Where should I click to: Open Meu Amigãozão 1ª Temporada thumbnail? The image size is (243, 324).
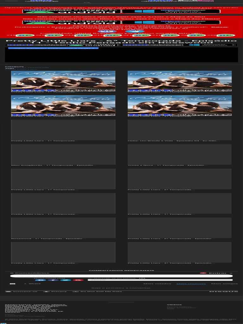63,154
